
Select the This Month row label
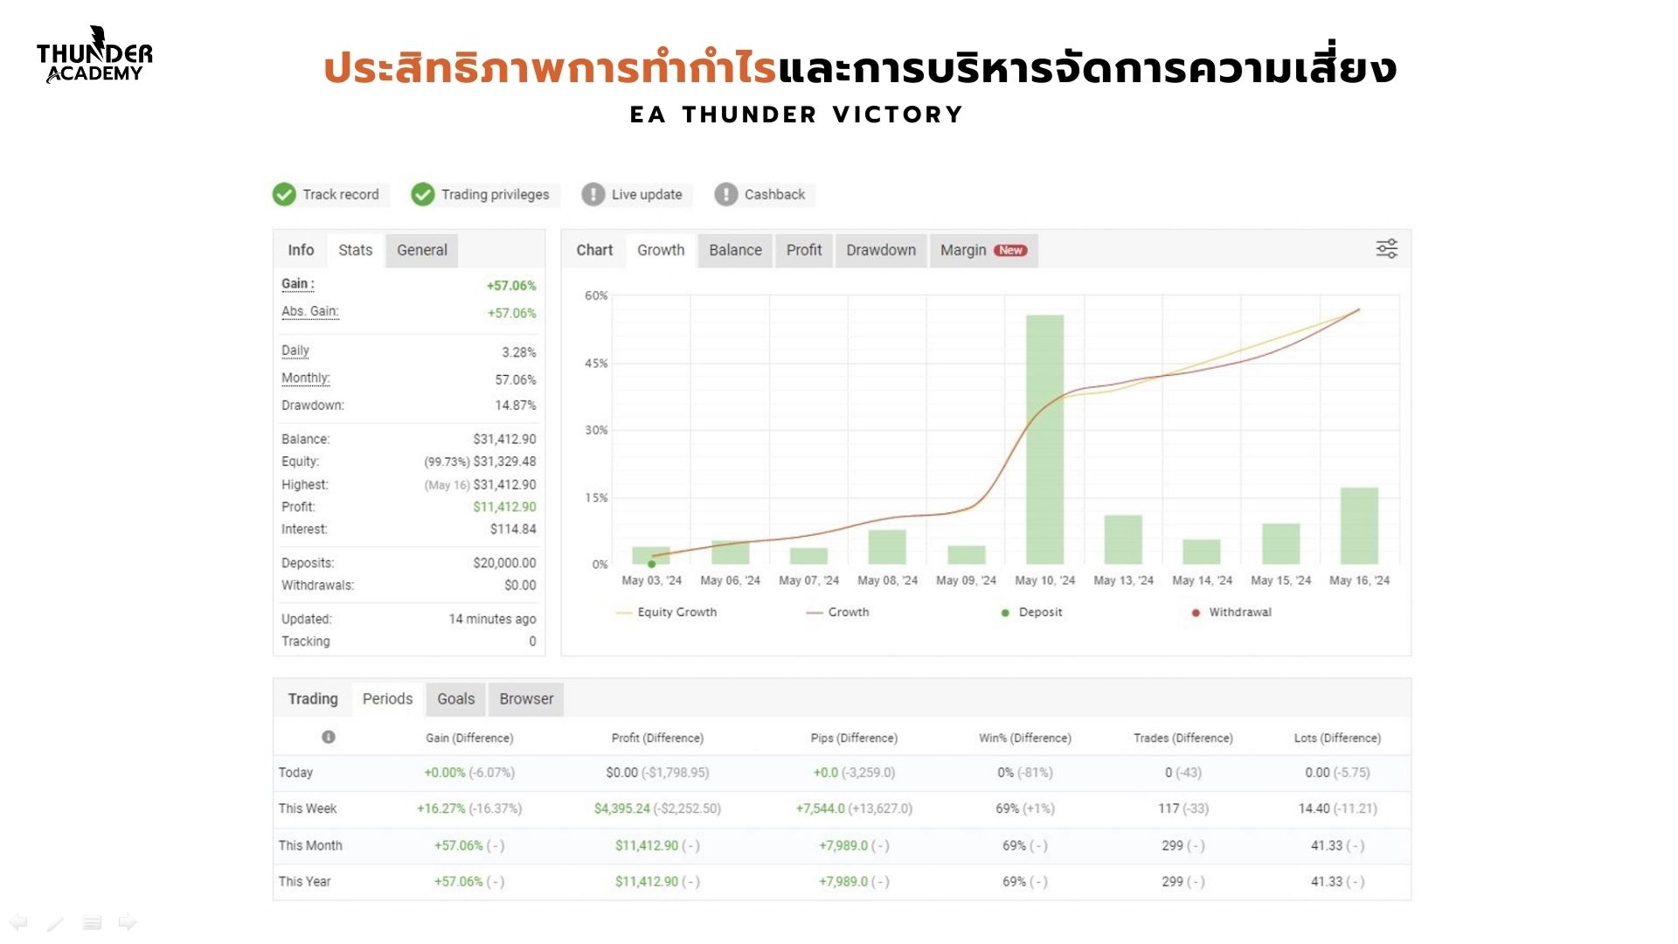tap(310, 845)
